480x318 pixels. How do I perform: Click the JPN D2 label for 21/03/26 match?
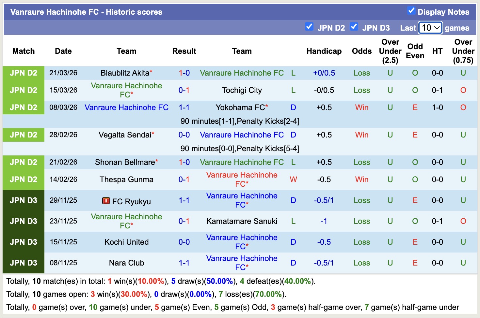pyautogui.click(x=24, y=73)
